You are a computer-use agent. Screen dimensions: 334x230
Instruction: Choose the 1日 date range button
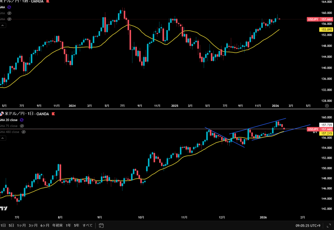(3, 225)
